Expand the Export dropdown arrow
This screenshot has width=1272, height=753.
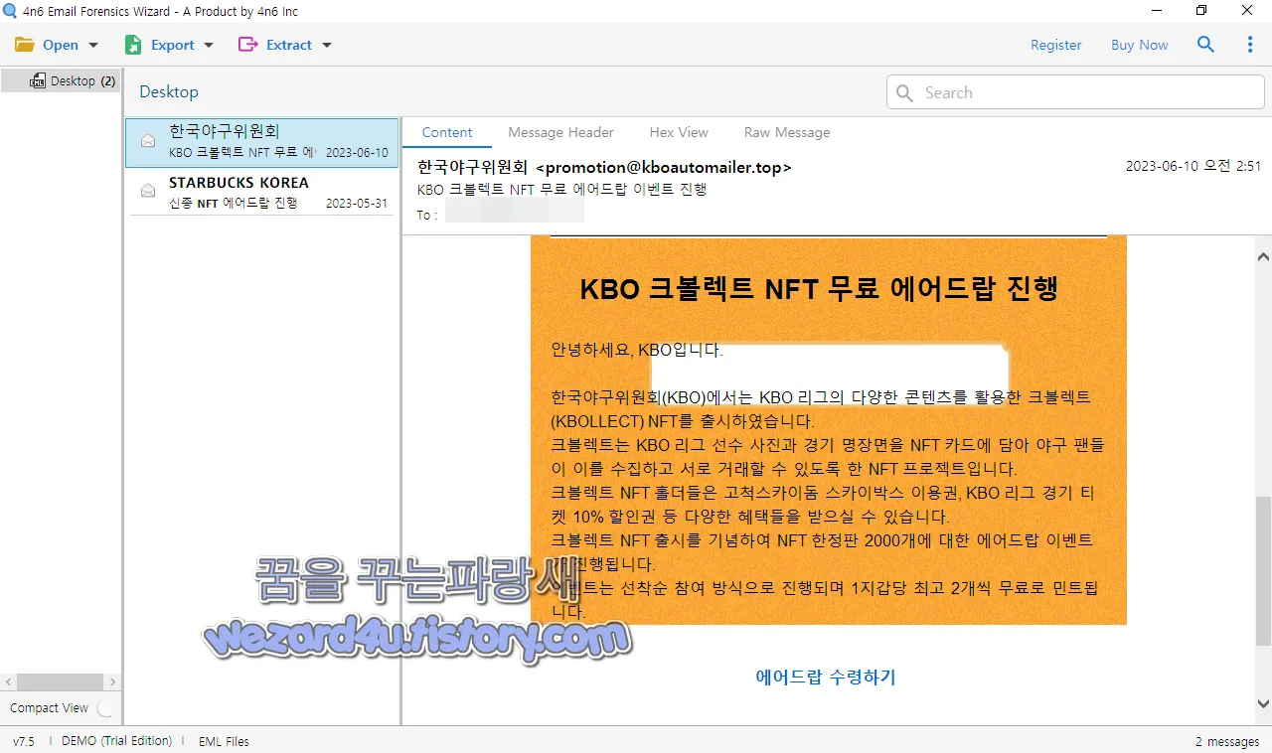pos(209,46)
